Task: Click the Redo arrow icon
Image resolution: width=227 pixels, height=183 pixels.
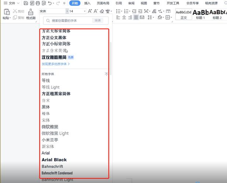Action: pyautogui.click(x=58, y=3)
